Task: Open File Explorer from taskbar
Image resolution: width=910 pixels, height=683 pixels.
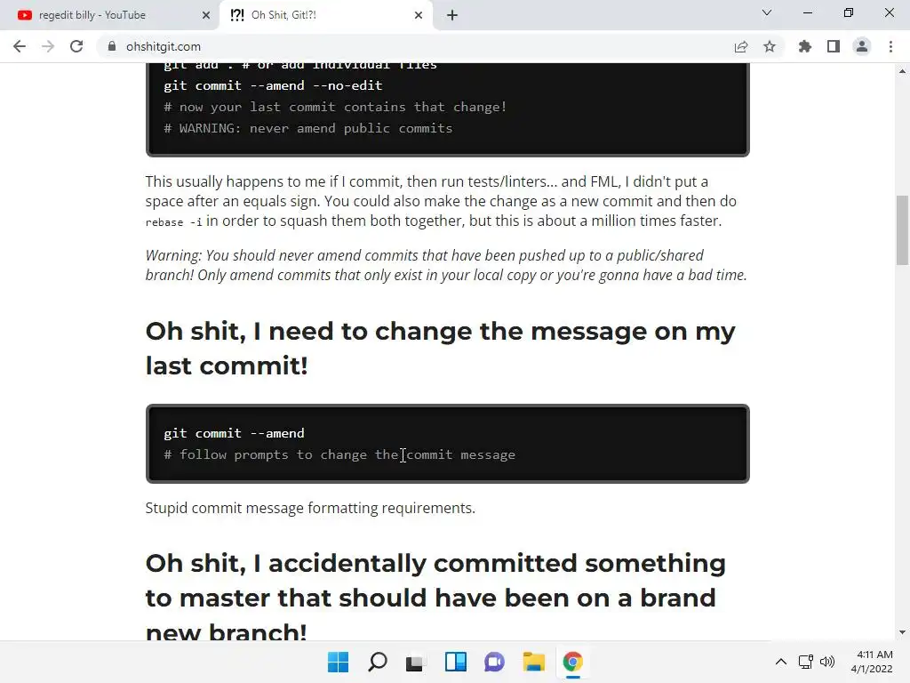Action: click(533, 662)
